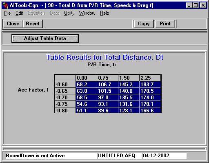Open the Utility menu
This screenshot has width=209, height=163.
coord(69,13)
